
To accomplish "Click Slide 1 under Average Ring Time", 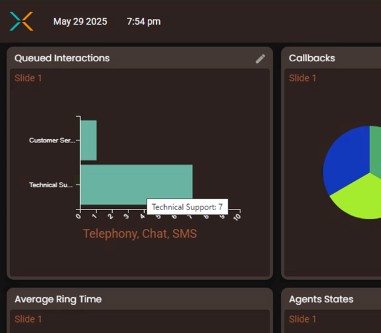I will [x=28, y=319].
